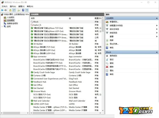Select the Get Started rule row
This screenshot has height=118, width=159.
coord(66,88)
